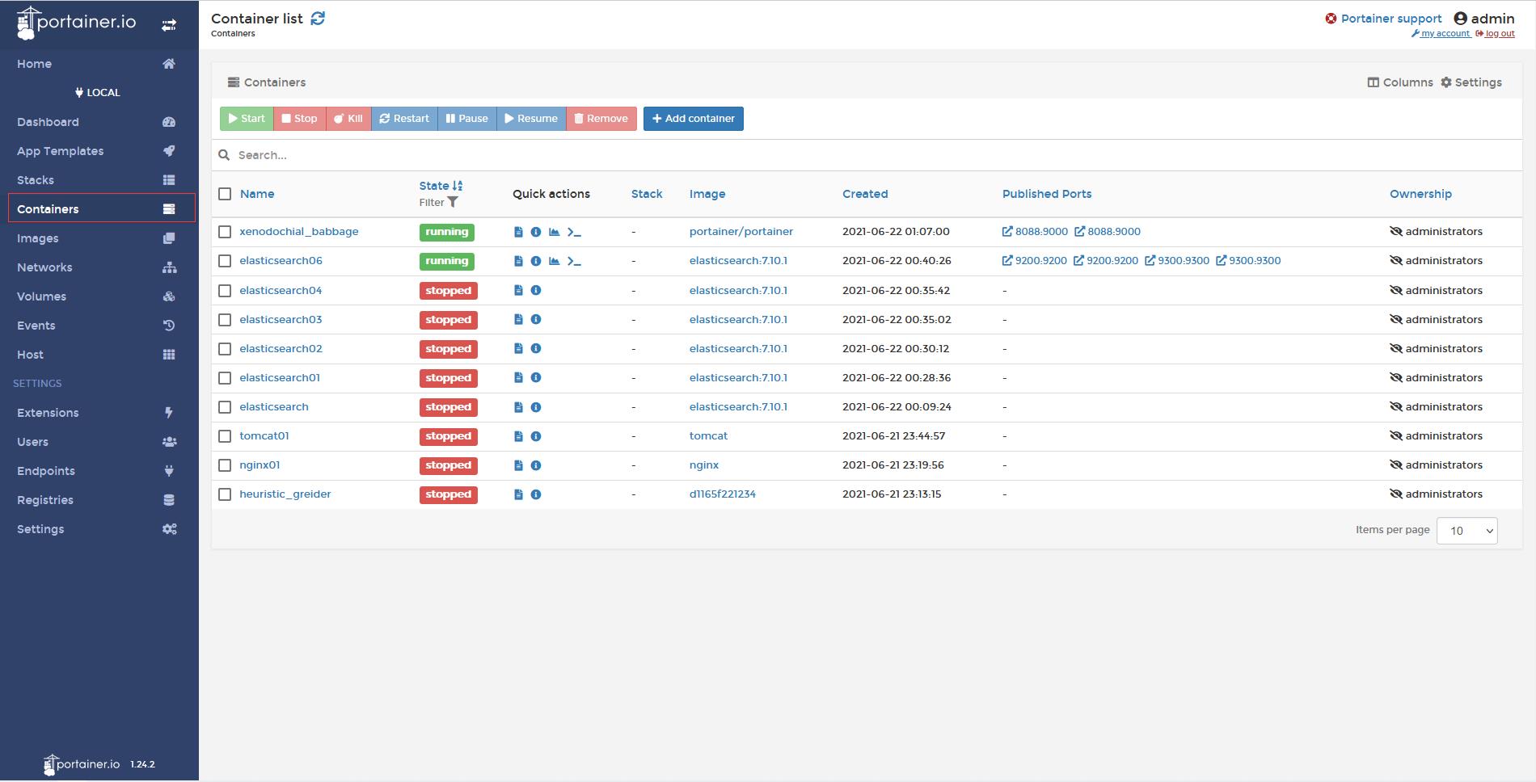Go to Stacks in the sidebar
Viewport: 1536px width, 782px height.
[x=99, y=180]
